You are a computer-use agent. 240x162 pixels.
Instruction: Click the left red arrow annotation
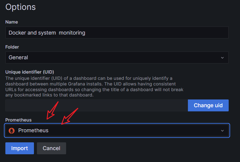[x=52, y=110]
